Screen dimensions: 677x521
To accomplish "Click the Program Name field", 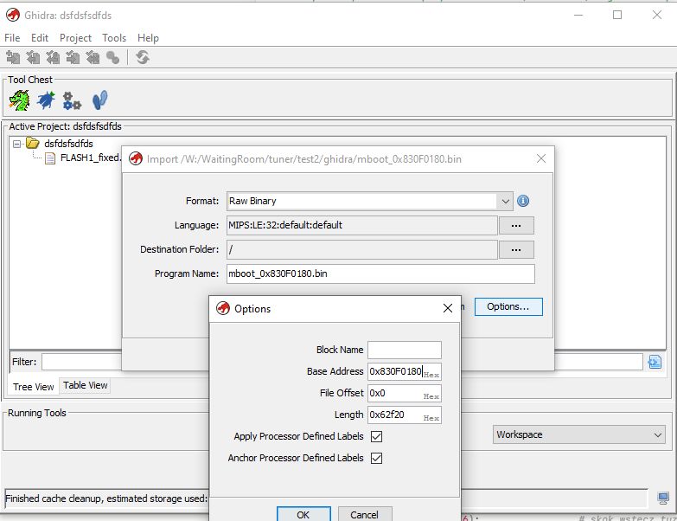I will (x=380, y=273).
